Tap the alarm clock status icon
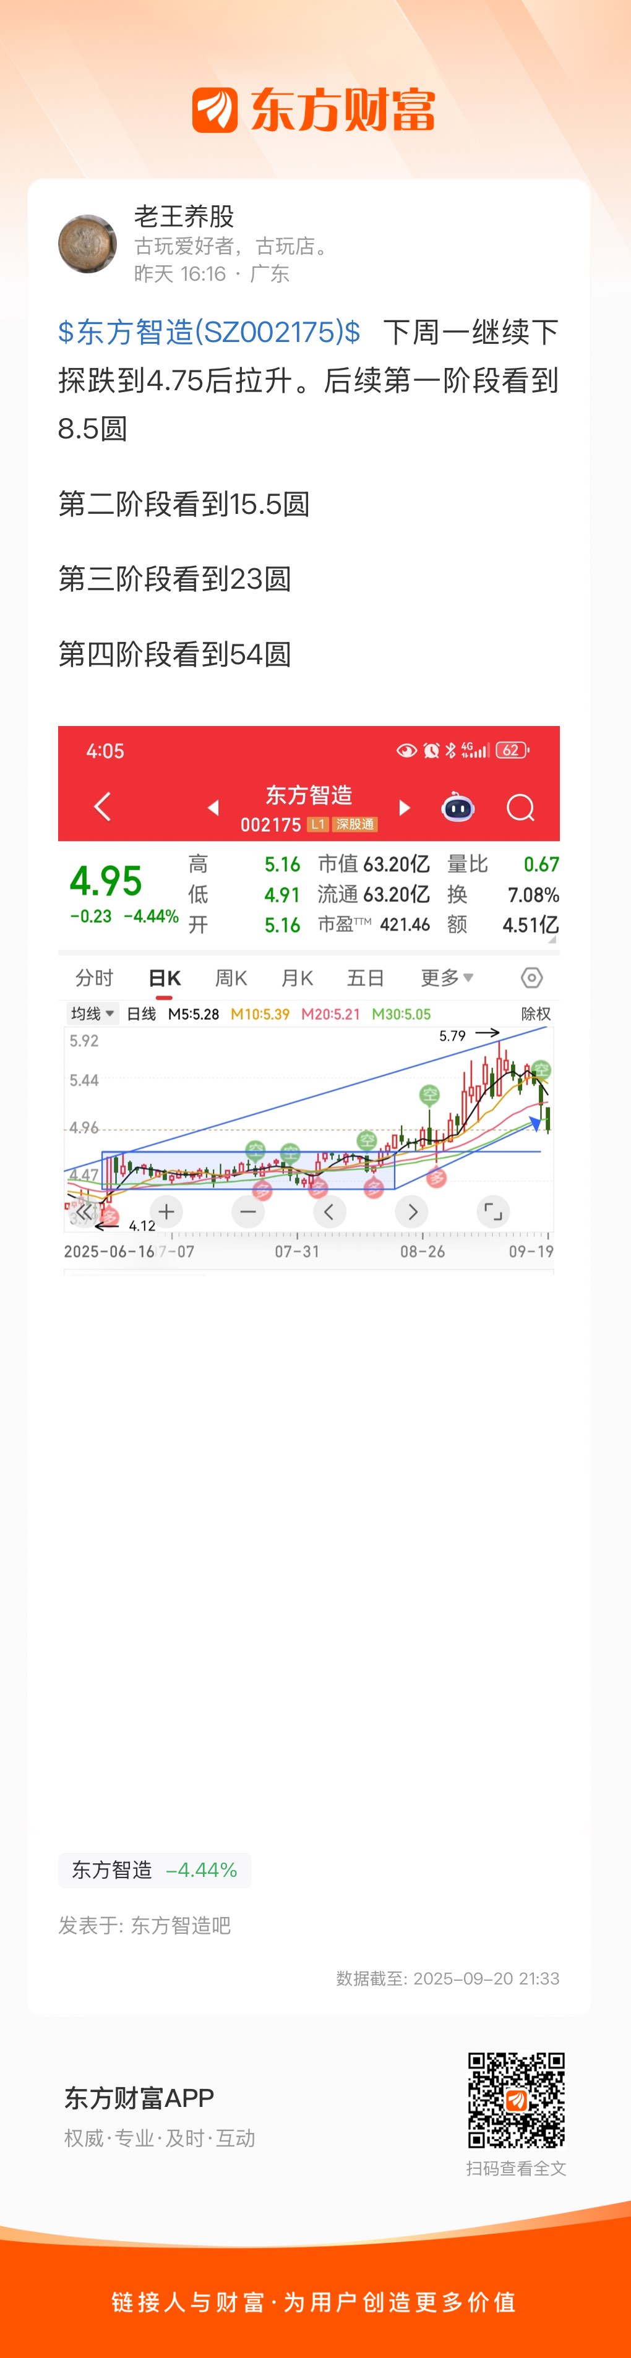Viewport: 631px width, 2358px height. [x=431, y=751]
